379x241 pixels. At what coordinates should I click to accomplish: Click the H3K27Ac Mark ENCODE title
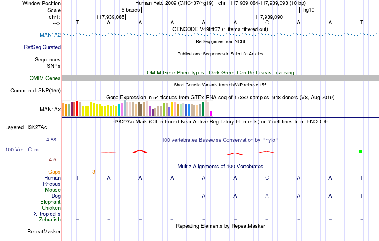[x=220, y=121]
